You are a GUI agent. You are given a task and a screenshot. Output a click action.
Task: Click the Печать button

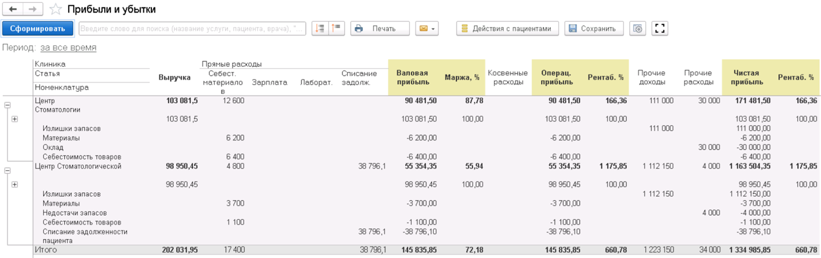point(380,28)
